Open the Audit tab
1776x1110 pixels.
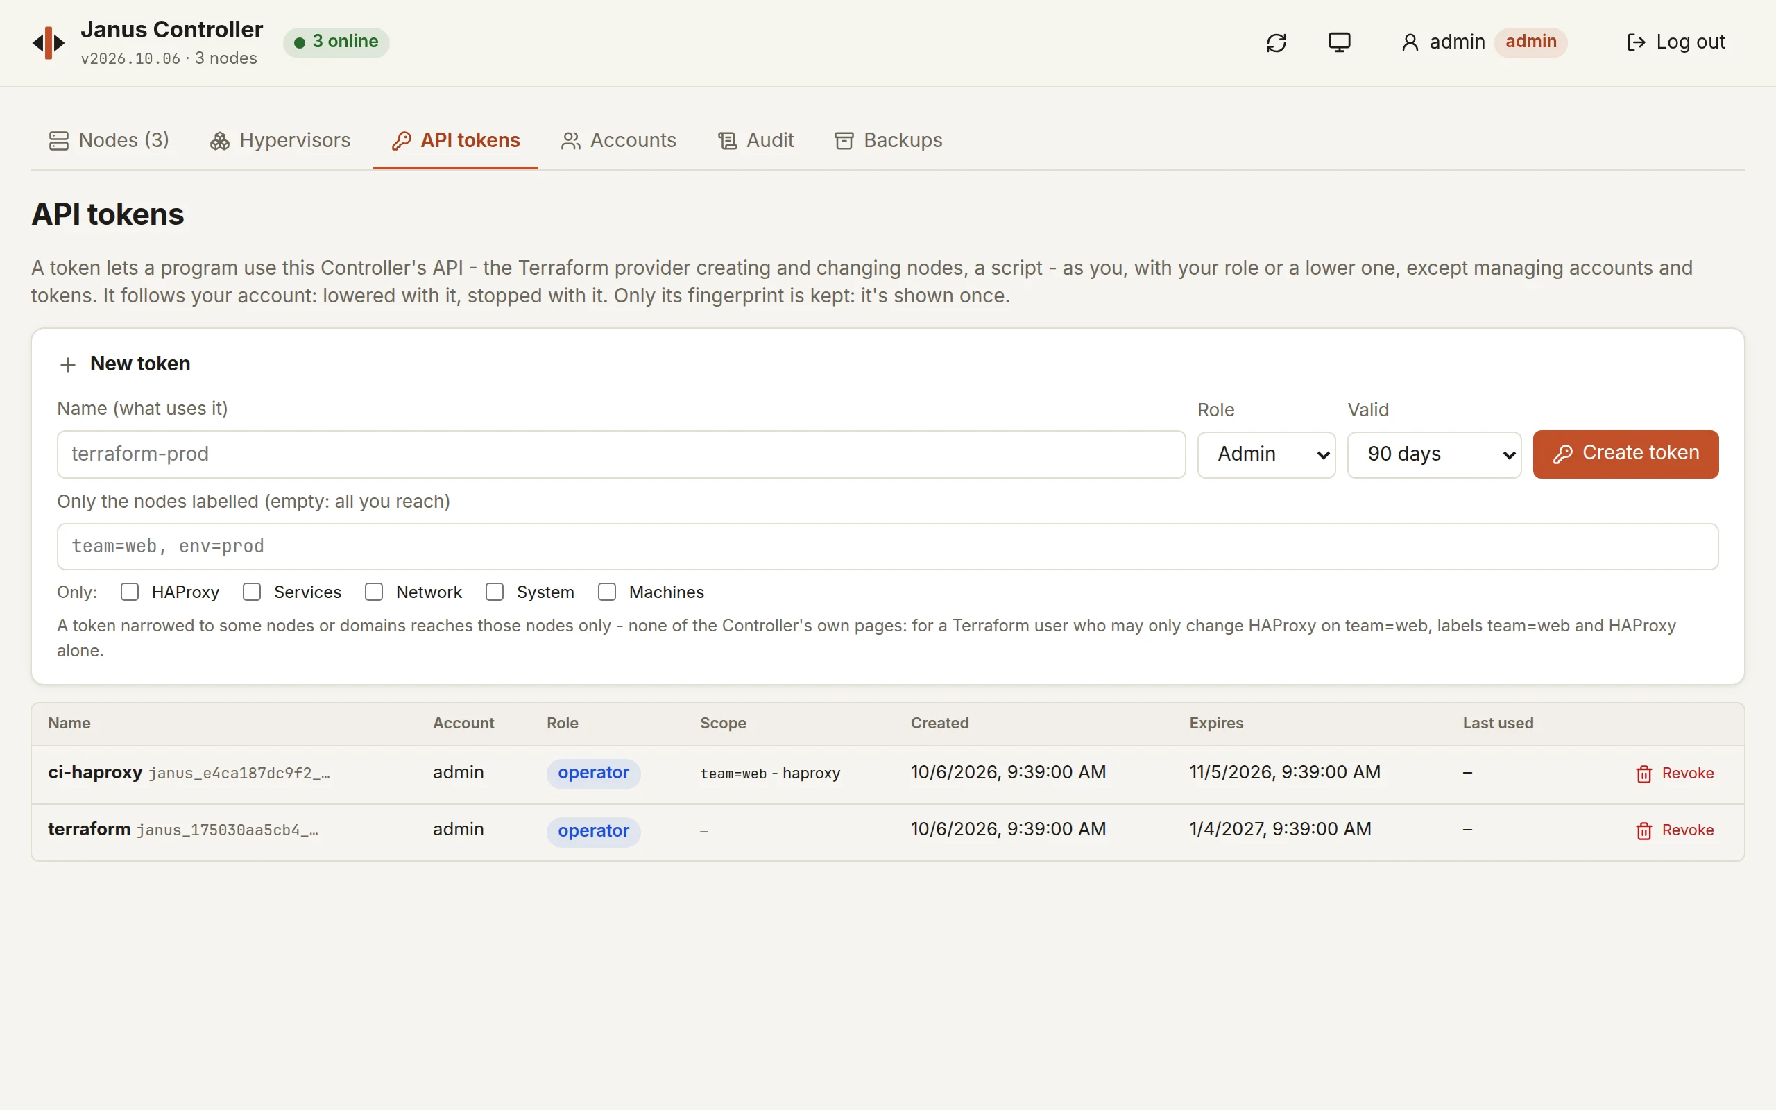click(756, 140)
